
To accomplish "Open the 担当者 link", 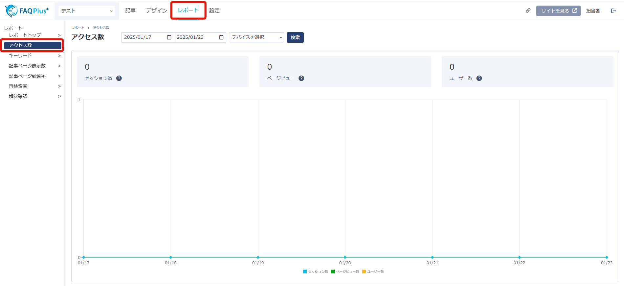I will click(x=593, y=11).
